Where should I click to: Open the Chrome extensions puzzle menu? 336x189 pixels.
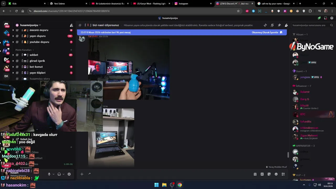coord(310,11)
